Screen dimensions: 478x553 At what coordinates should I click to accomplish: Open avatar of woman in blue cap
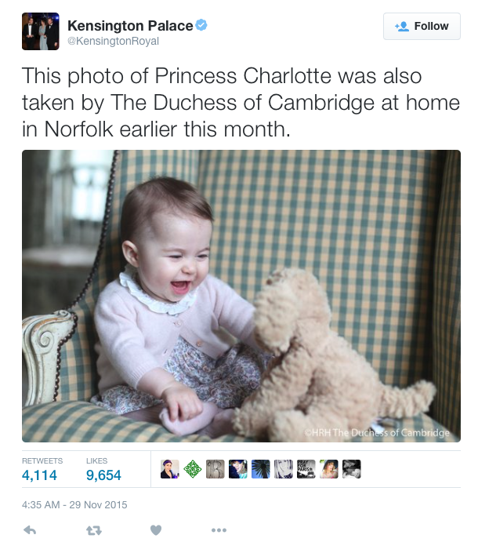[238, 469]
